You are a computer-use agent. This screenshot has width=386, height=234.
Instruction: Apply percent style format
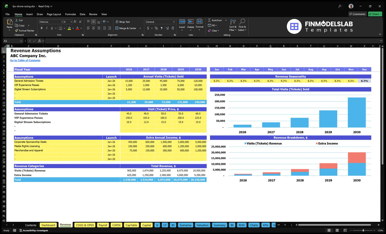pos(156,28)
